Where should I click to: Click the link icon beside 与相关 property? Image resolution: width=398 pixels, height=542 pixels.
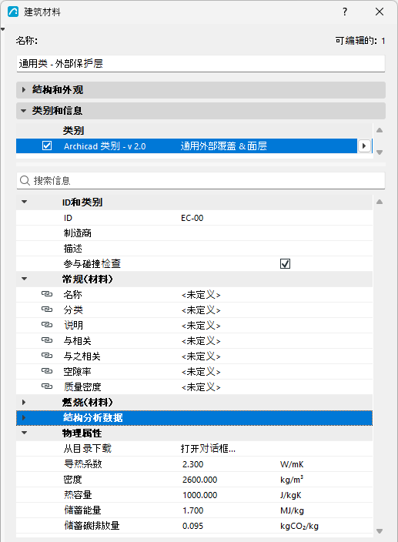47,340
